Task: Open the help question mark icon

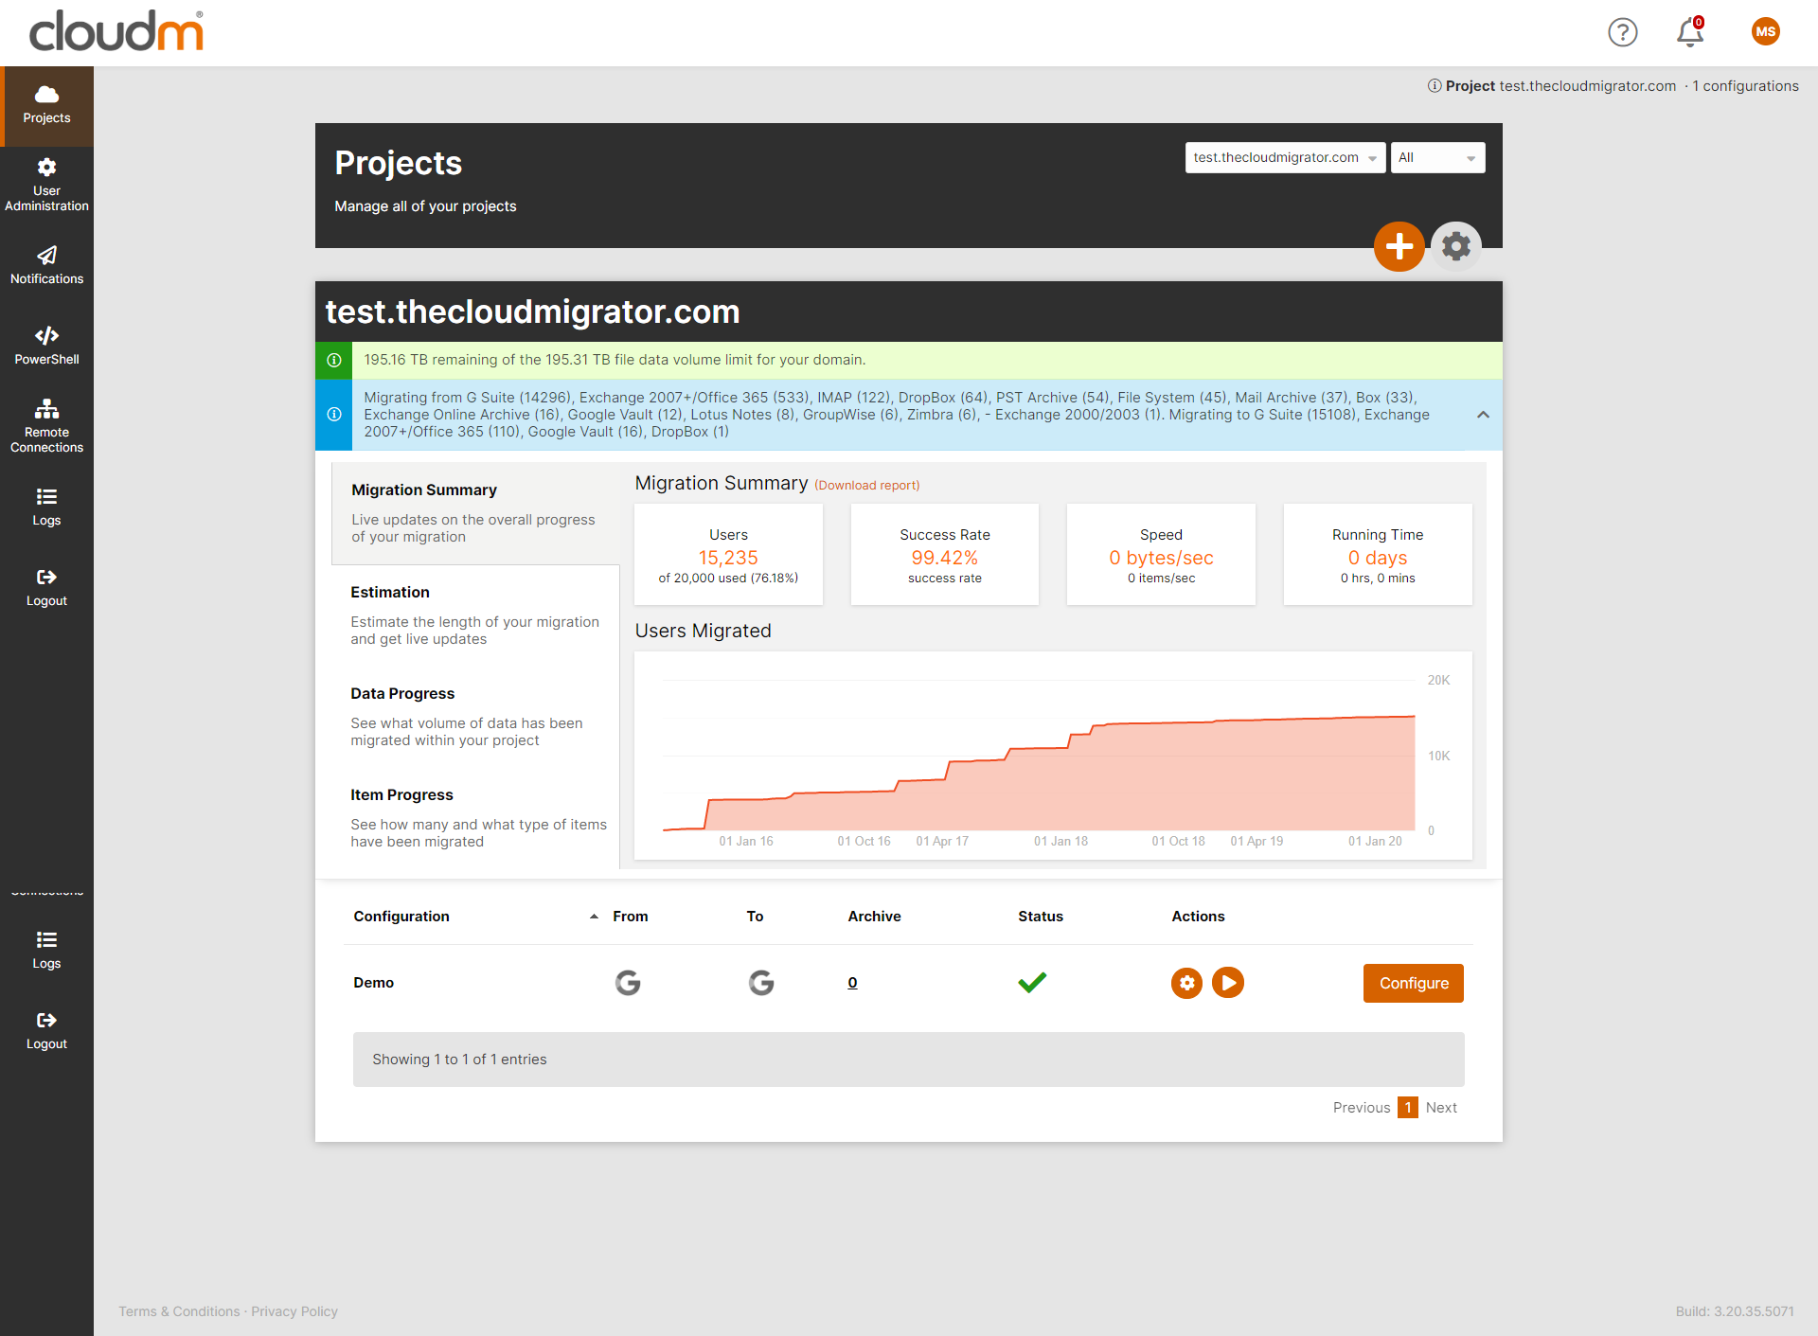Action: tap(1622, 32)
